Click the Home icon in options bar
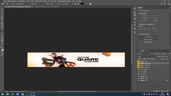This screenshot has height=96, width=171. pyautogui.click(x=3, y=4)
